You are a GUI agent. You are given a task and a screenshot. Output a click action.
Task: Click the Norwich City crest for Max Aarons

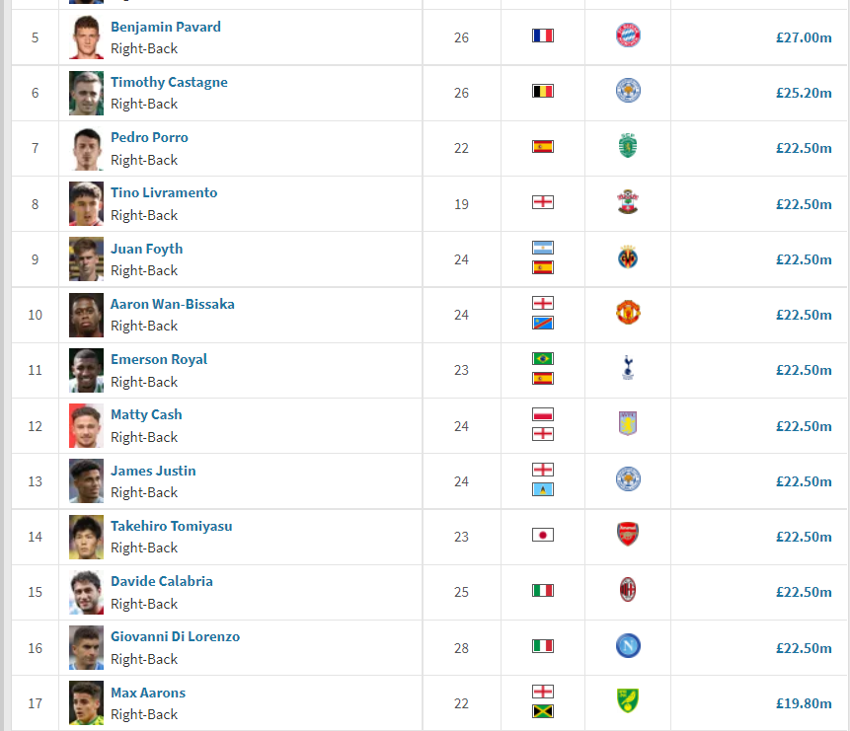pyautogui.click(x=628, y=701)
